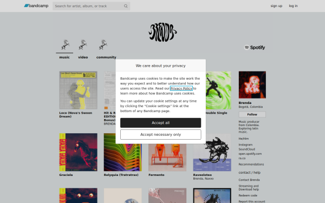Viewport: 325px width, 203px height.
Task: Open Streaming and Download help
Action: pyautogui.click(x=249, y=188)
